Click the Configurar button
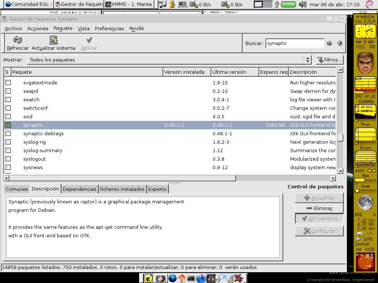The width and height of the screenshot is (378, 283). tap(319, 231)
